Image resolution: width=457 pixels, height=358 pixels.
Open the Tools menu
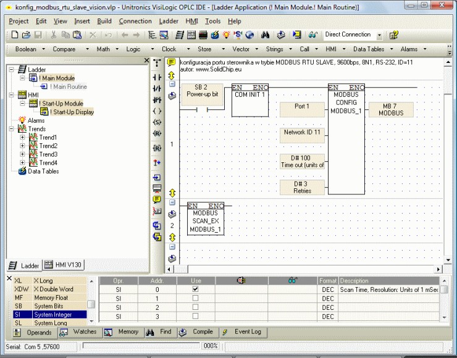point(213,21)
